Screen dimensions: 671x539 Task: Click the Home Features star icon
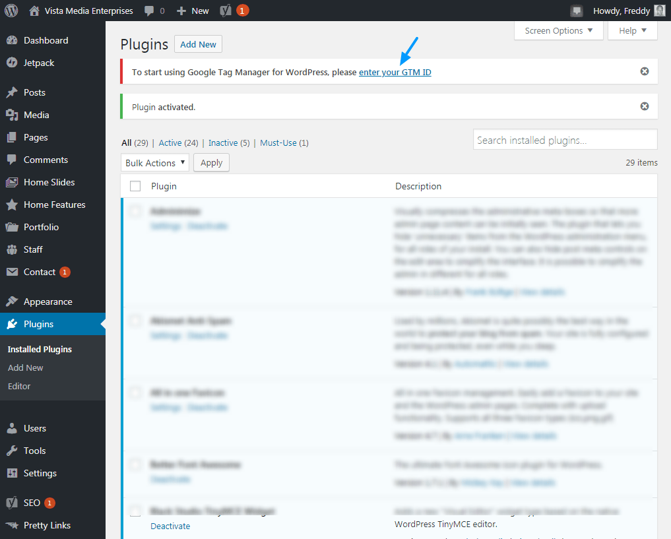coord(12,205)
